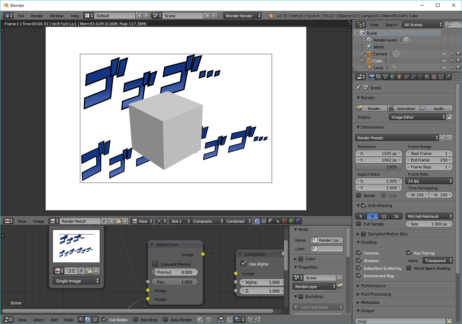Click the Animation render button
Screen dimensions: 462x324
403,108
